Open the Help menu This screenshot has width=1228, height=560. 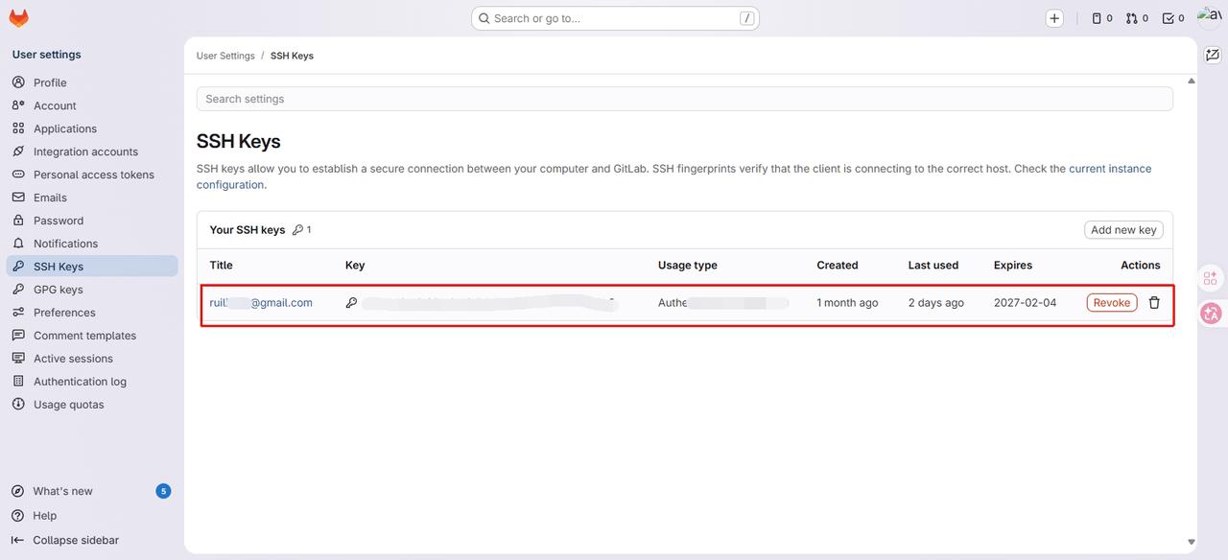pyautogui.click(x=44, y=516)
